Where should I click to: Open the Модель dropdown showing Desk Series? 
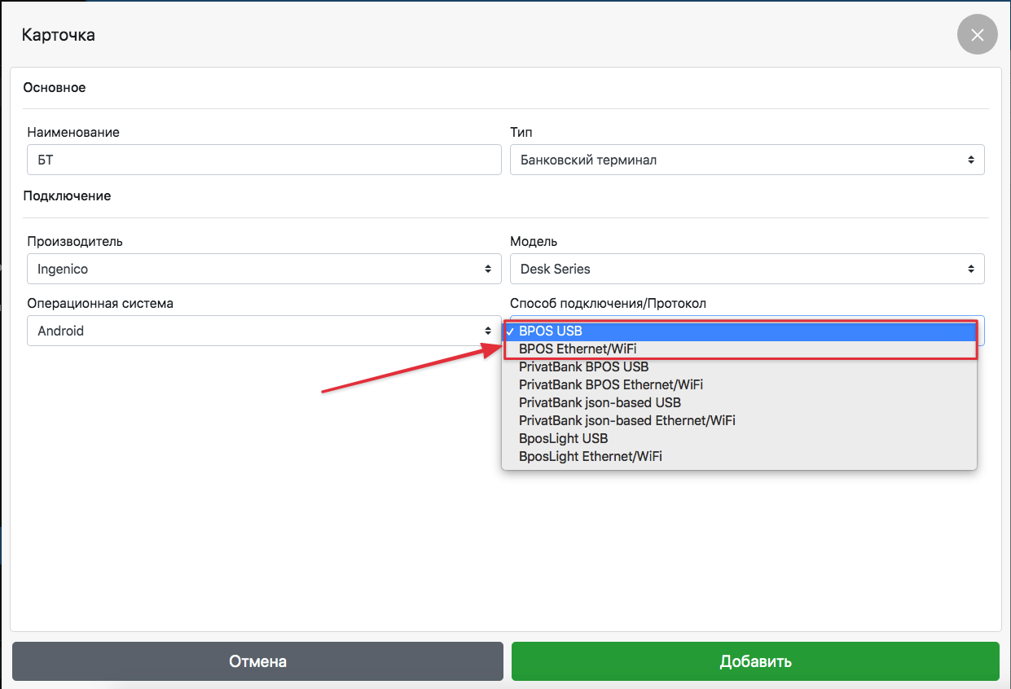click(x=746, y=269)
